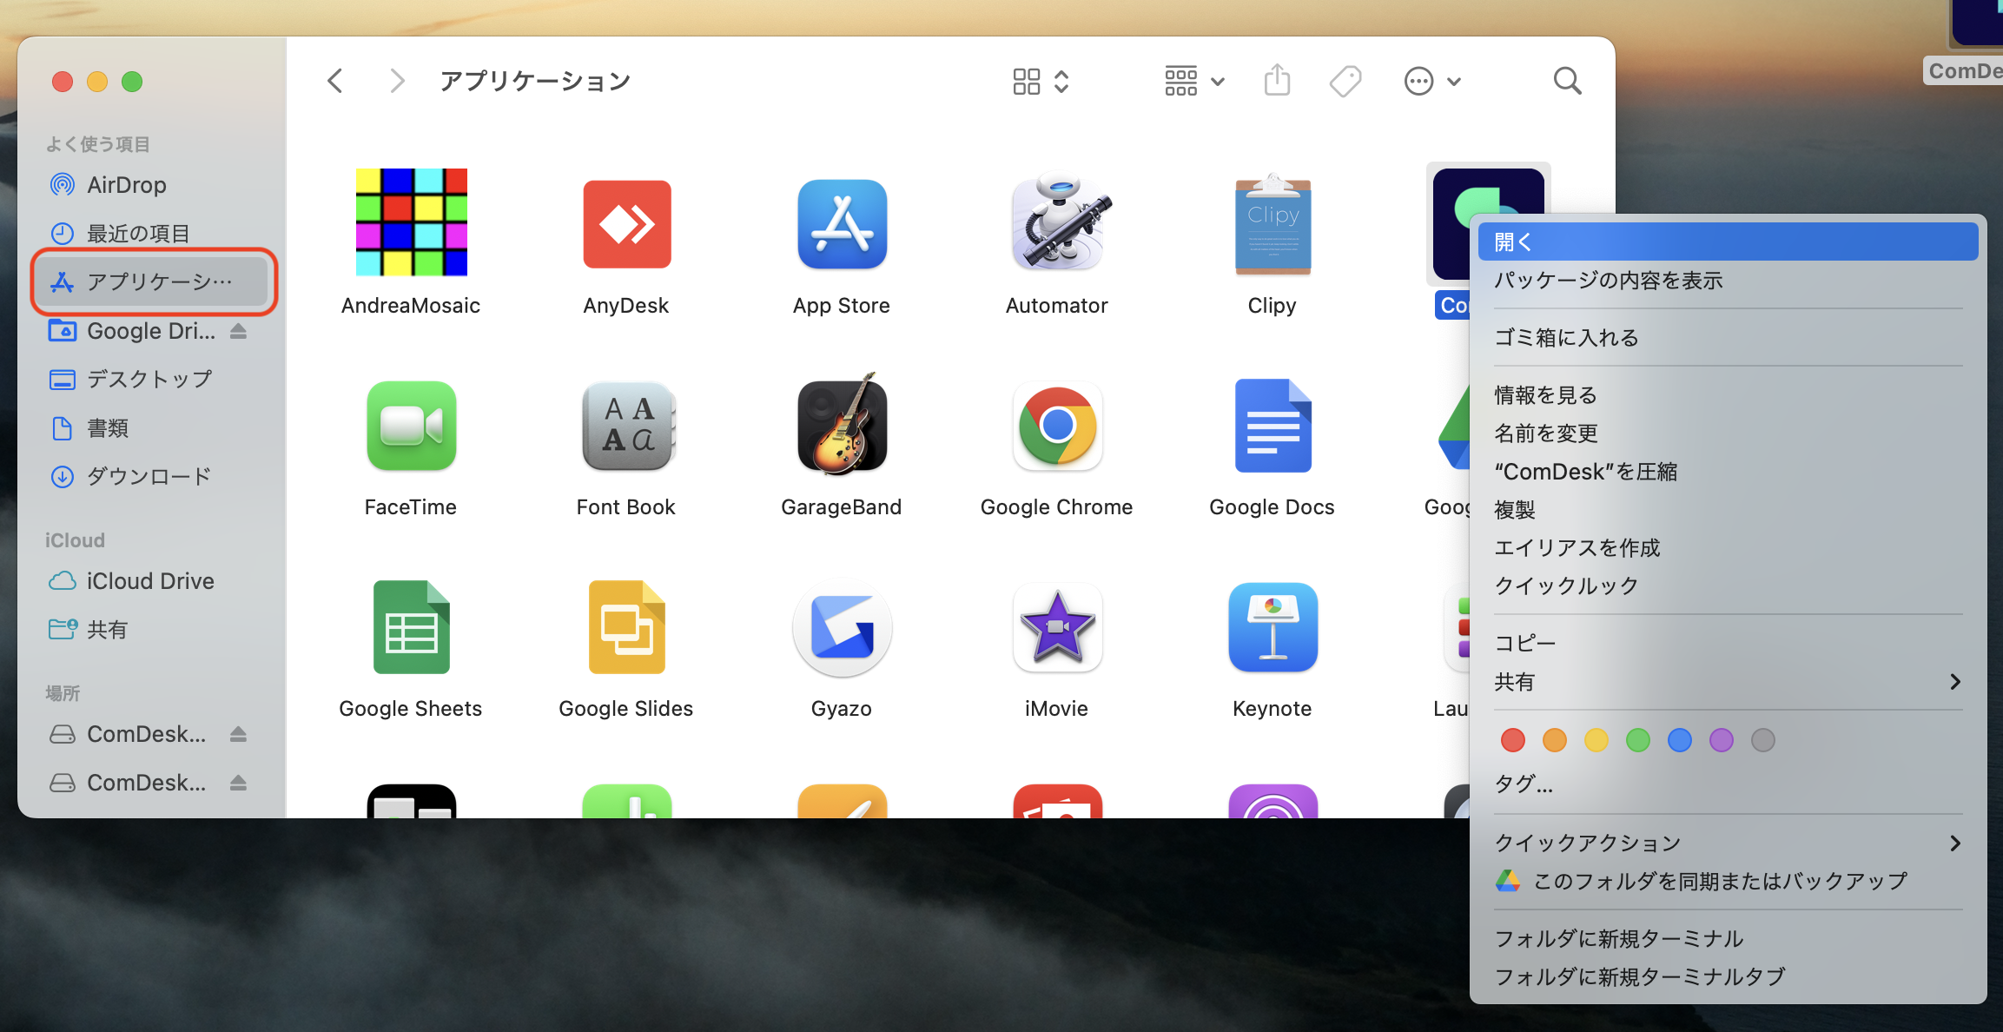Viewport: 2003px width, 1032px height.
Task: Select 情報を見る menu entry
Action: (1545, 395)
